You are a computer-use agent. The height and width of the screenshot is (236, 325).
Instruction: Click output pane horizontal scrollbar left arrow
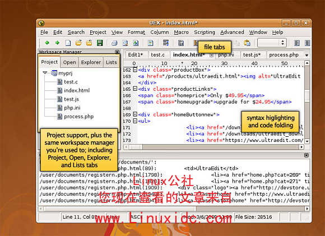[x=41, y=209]
